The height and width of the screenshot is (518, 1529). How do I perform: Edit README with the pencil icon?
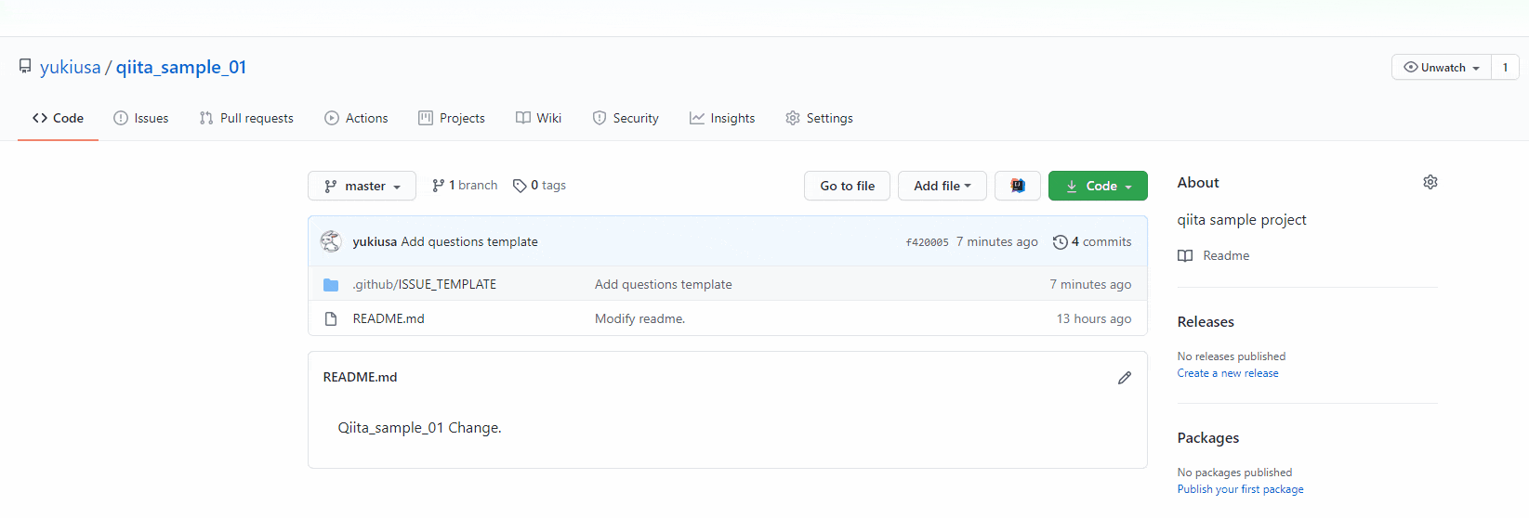1125,378
